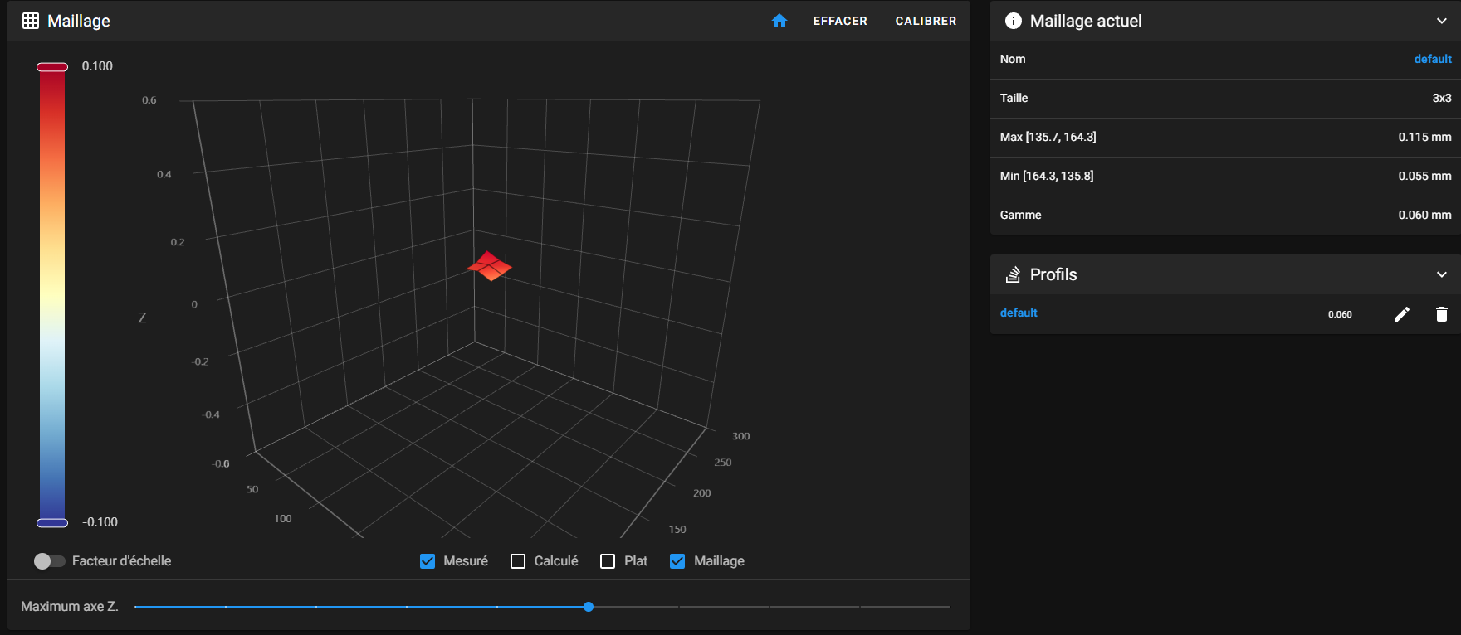
Task: Enable the Calculé checkbox
Action: coord(518,561)
